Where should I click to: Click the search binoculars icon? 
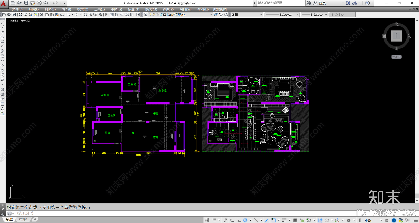click(309, 3)
